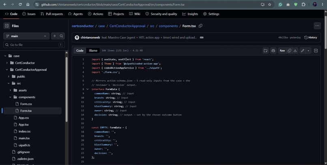View Raw file contents
Screen dimensions: 327x165
pos(282,50)
